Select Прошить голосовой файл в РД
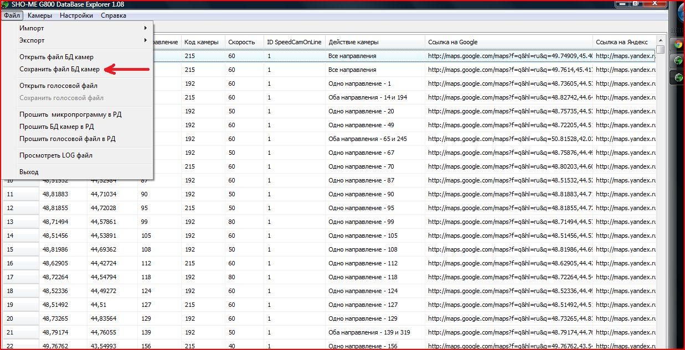Screen dimensions: 685x350 coord(68,139)
